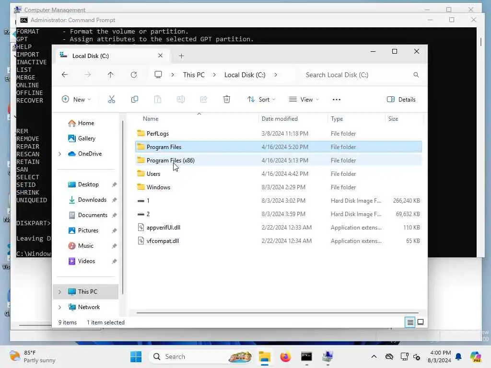
Task: Click the notification bell icon
Action: click(x=458, y=356)
